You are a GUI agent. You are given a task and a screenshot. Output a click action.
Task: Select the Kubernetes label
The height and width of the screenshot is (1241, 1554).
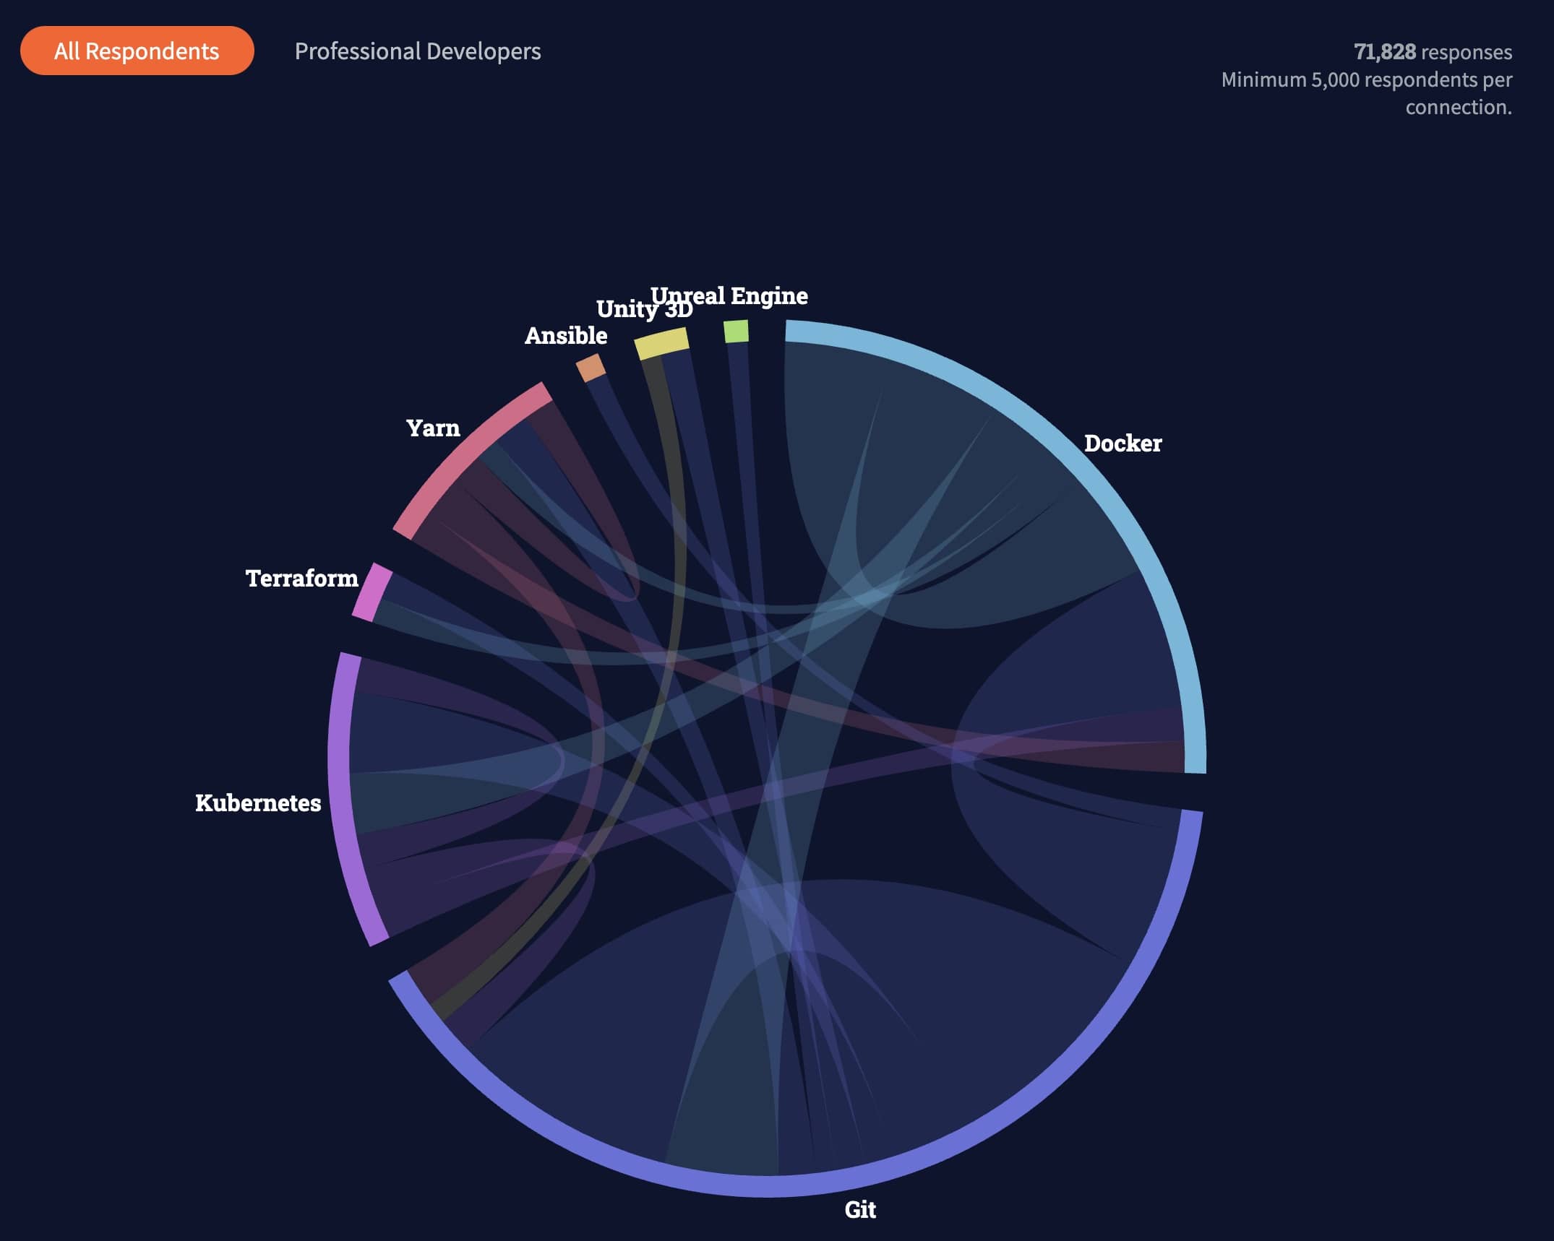click(258, 803)
